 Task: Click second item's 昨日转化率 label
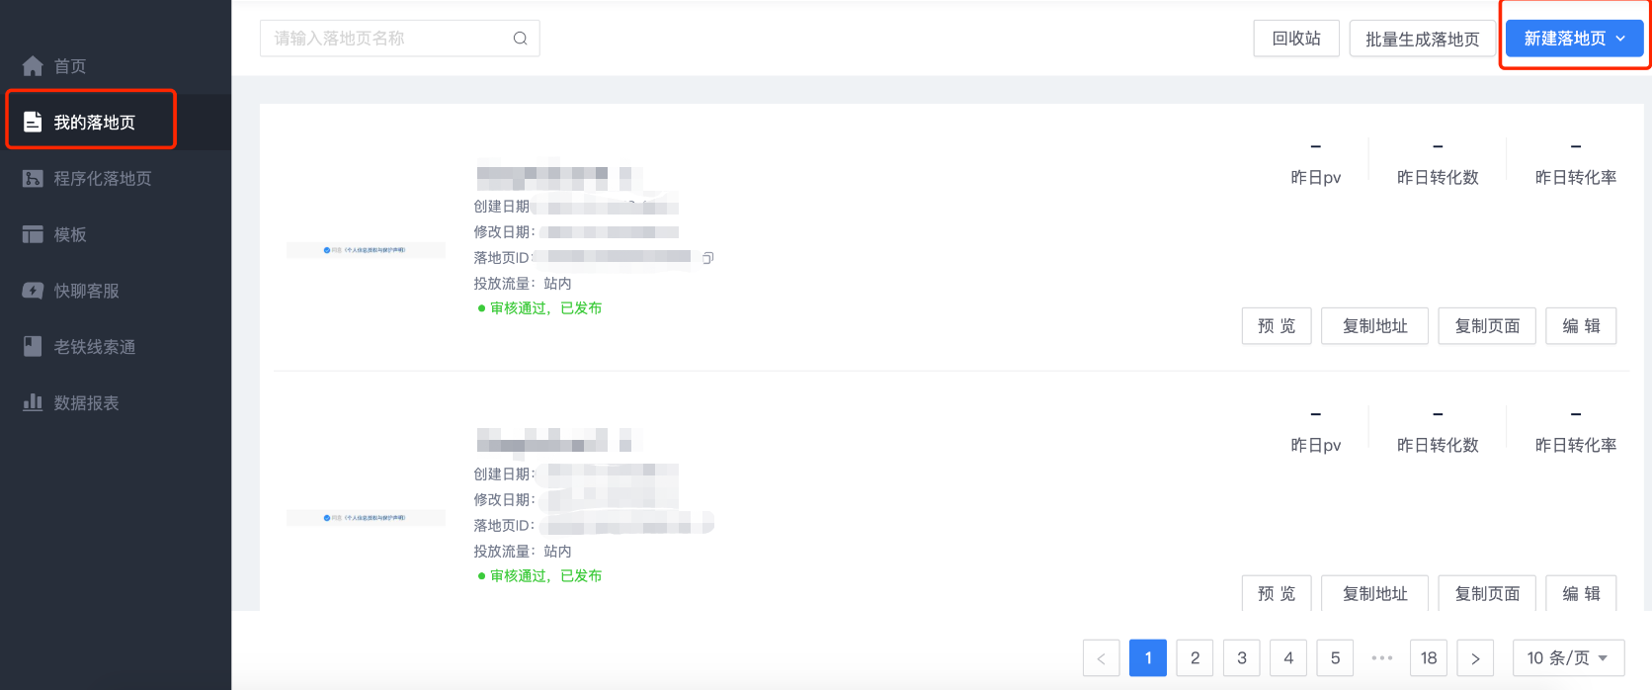point(1576,446)
